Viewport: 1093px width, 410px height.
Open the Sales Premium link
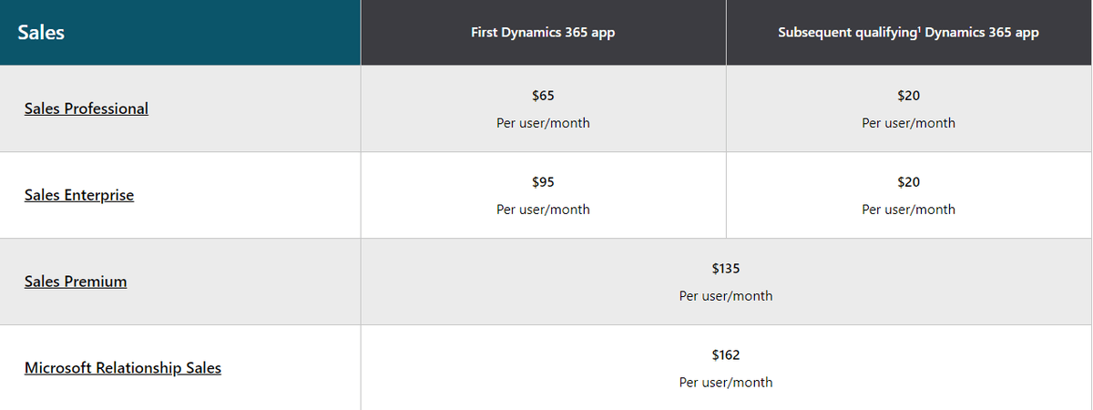(x=76, y=282)
